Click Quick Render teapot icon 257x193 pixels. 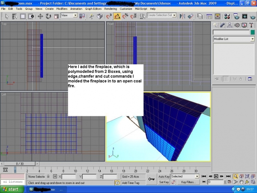click(253, 16)
